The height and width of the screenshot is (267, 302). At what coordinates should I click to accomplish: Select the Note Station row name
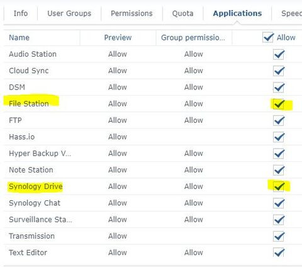[x=31, y=170]
